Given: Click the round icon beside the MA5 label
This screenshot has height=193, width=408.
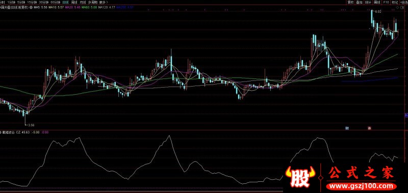Looking at the screenshot, I should pos(31,8).
